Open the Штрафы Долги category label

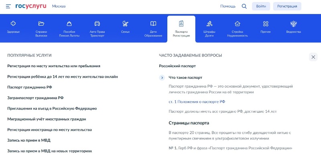click(x=209, y=34)
